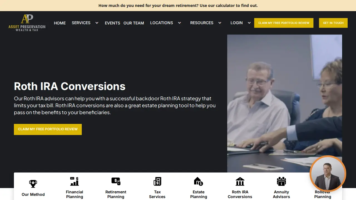The image size is (356, 200).
Task: Open the Annuity Advisors calendar icon
Action: (x=281, y=181)
